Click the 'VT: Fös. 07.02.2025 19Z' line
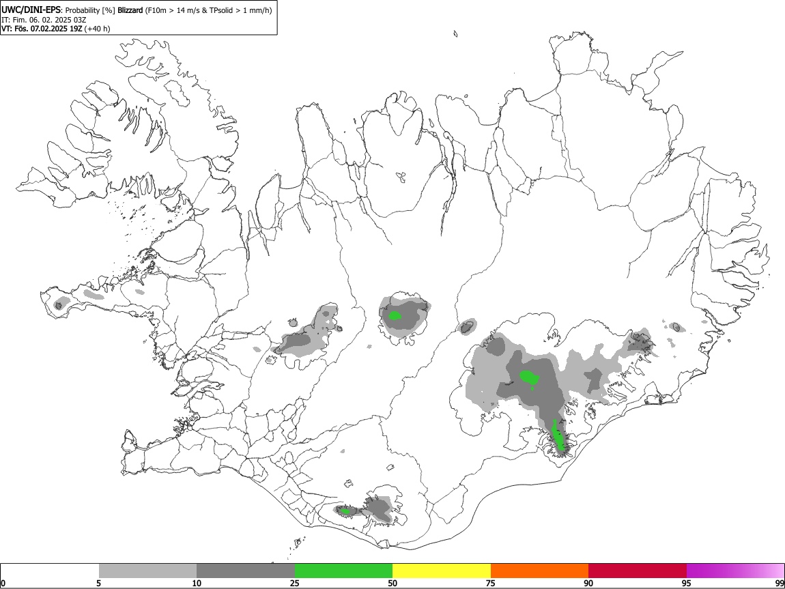 [42, 29]
